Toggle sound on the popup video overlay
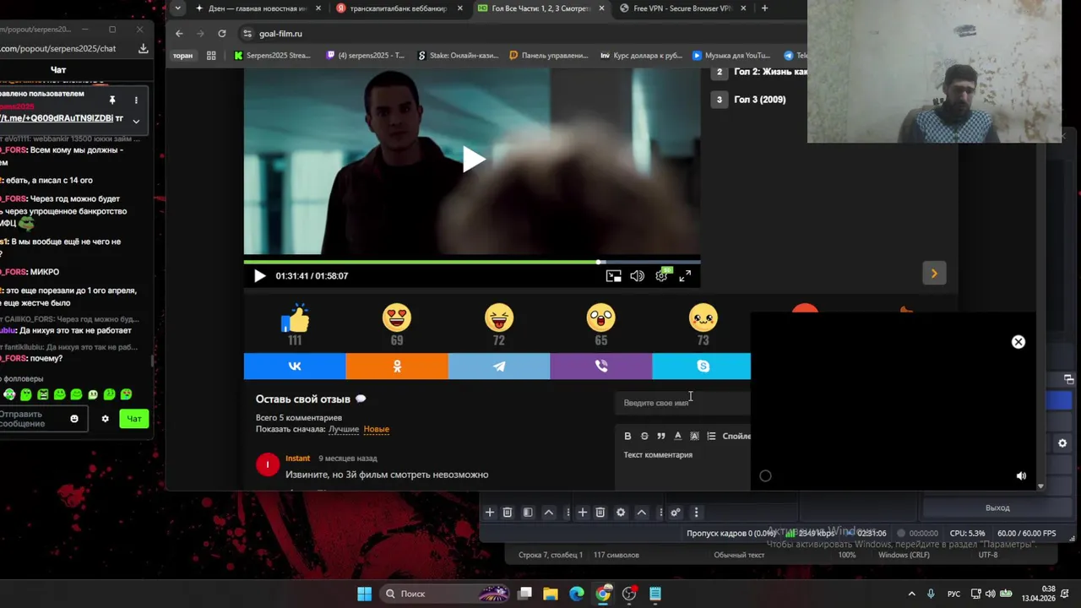Image resolution: width=1081 pixels, height=608 pixels. (x=1021, y=476)
